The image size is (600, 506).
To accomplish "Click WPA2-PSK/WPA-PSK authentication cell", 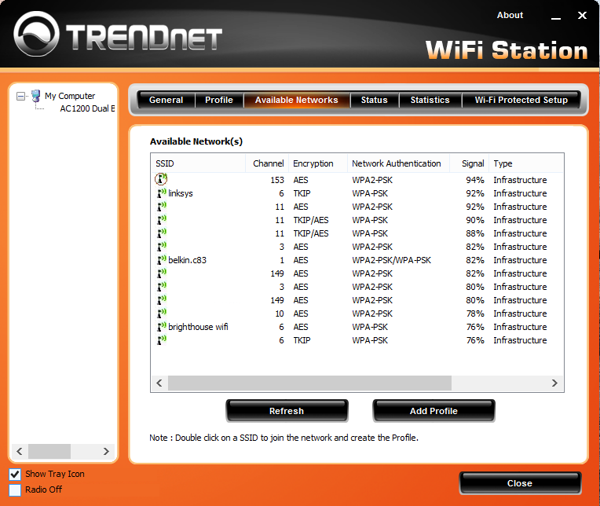I will (x=391, y=260).
